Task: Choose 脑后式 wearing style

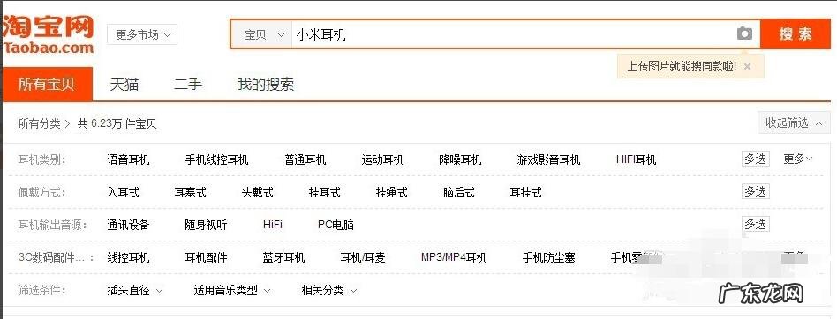Action: pyautogui.click(x=458, y=192)
